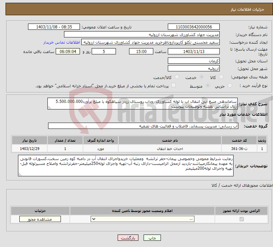Click the remaining time field 06:09:04
Screen dimensions: 273x247
(x=68, y=51)
